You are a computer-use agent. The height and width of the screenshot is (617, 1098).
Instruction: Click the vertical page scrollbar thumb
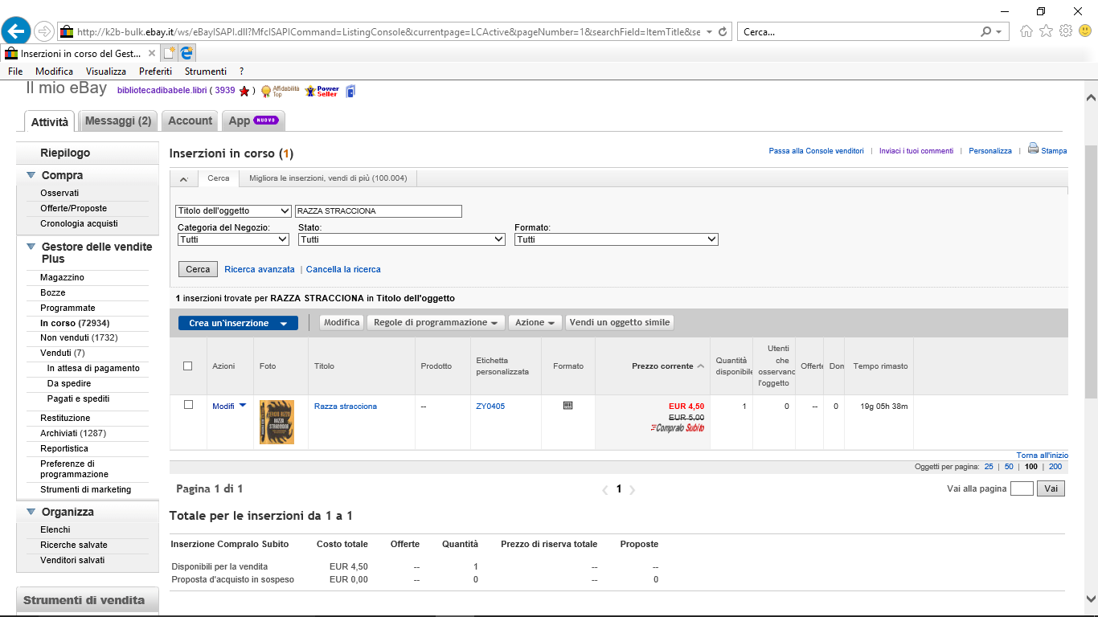pos(1091,272)
